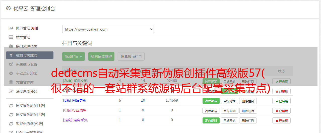Viewport: 321px width, 133px height.
Task: Open the [C版] 行业词库 column link
Action: click(75, 110)
